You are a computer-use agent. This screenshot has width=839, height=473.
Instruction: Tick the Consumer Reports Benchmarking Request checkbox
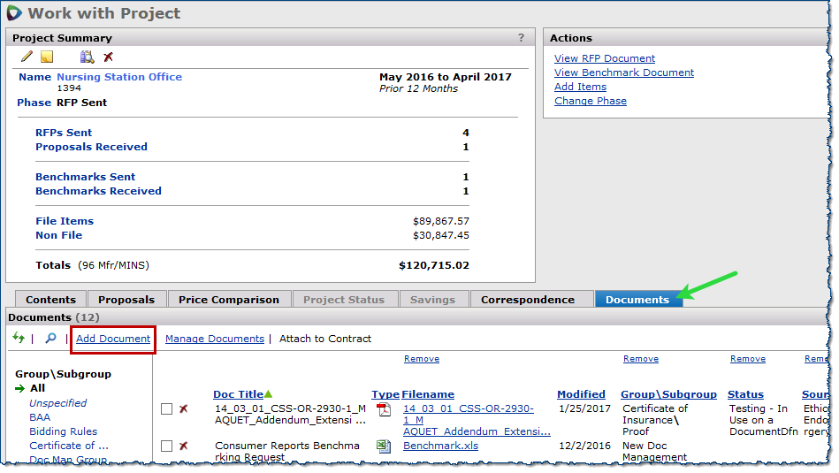point(167,446)
